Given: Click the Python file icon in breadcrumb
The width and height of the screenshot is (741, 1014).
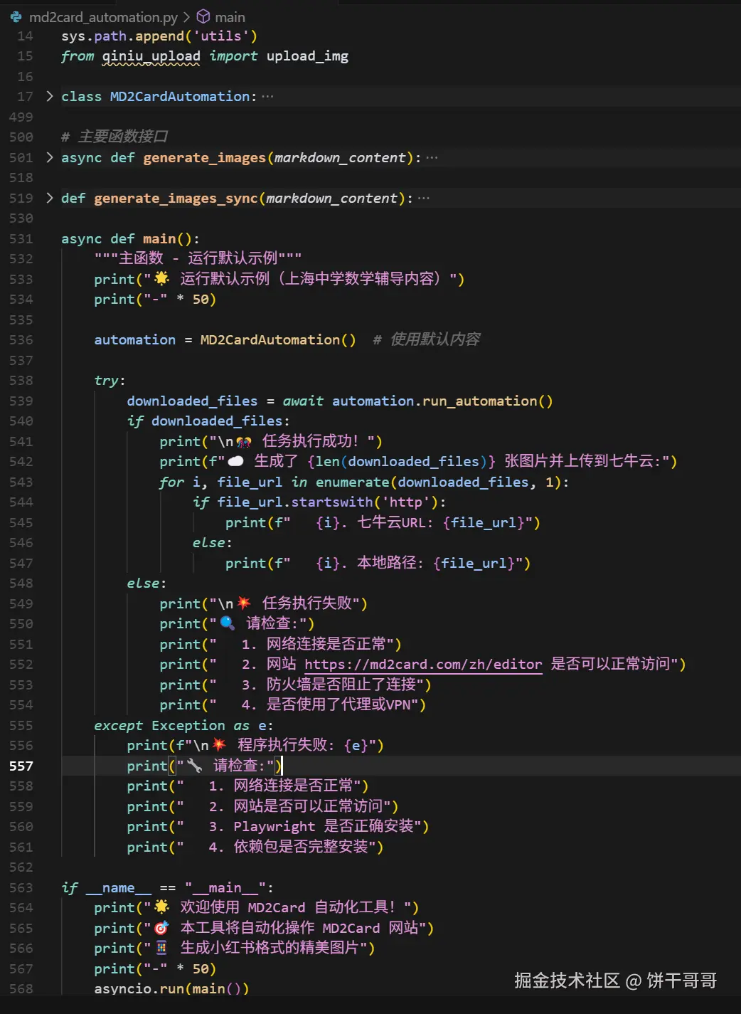Looking at the screenshot, I should (16, 16).
